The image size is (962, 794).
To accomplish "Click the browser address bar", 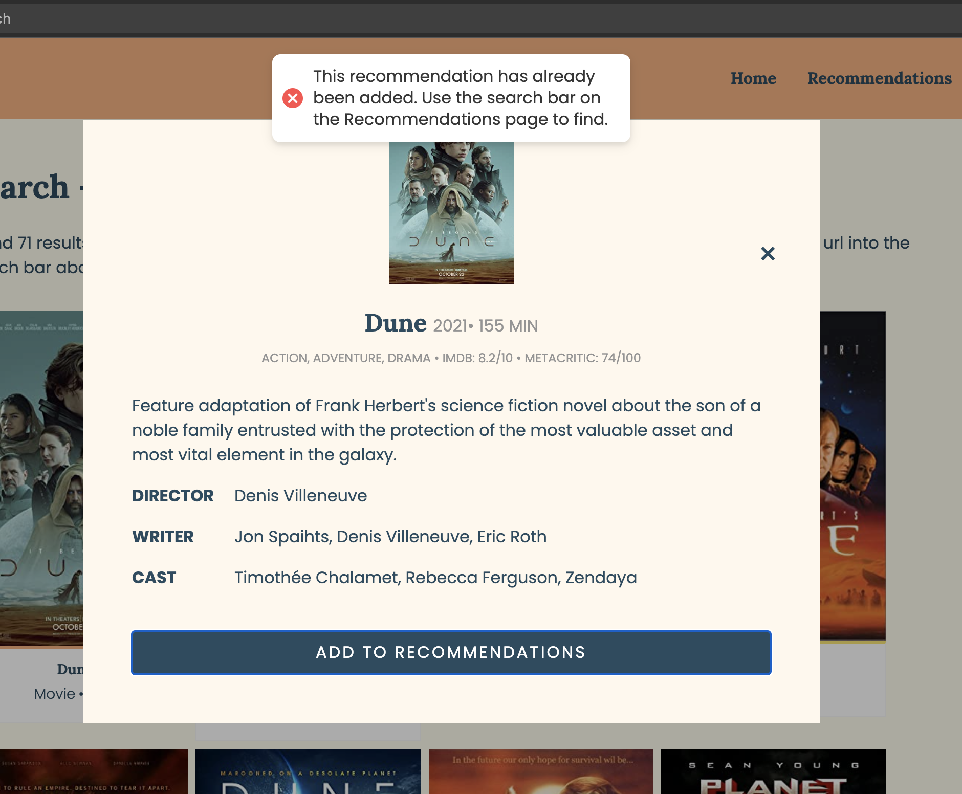I will tap(481, 19).
